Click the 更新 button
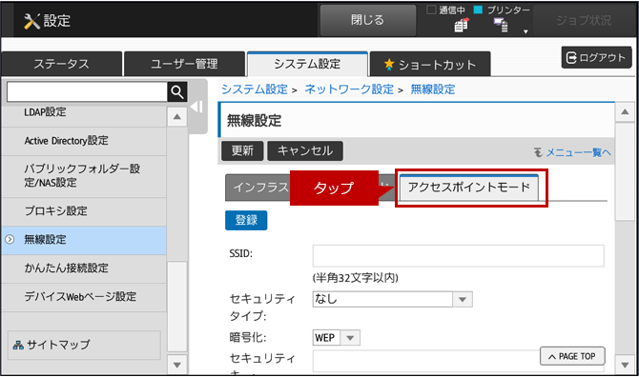639x377 pixels. [242, 150]
